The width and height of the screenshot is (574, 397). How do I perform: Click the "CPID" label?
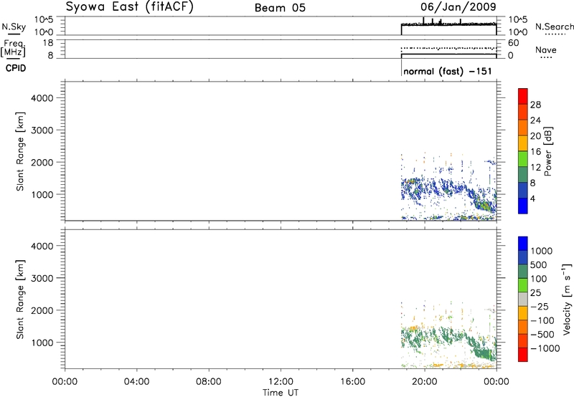tap(16, 68)
